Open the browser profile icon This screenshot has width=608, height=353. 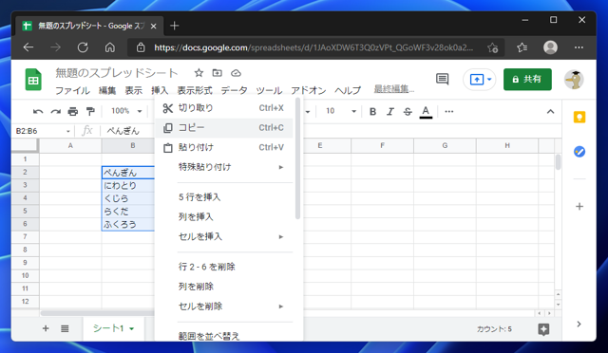coord(550,47)
